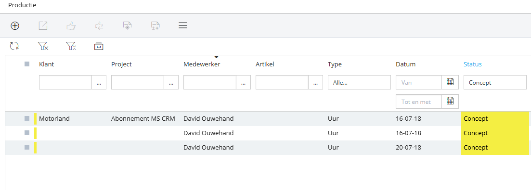Toggle the select-all checkbox in header

tap(27, 64)
